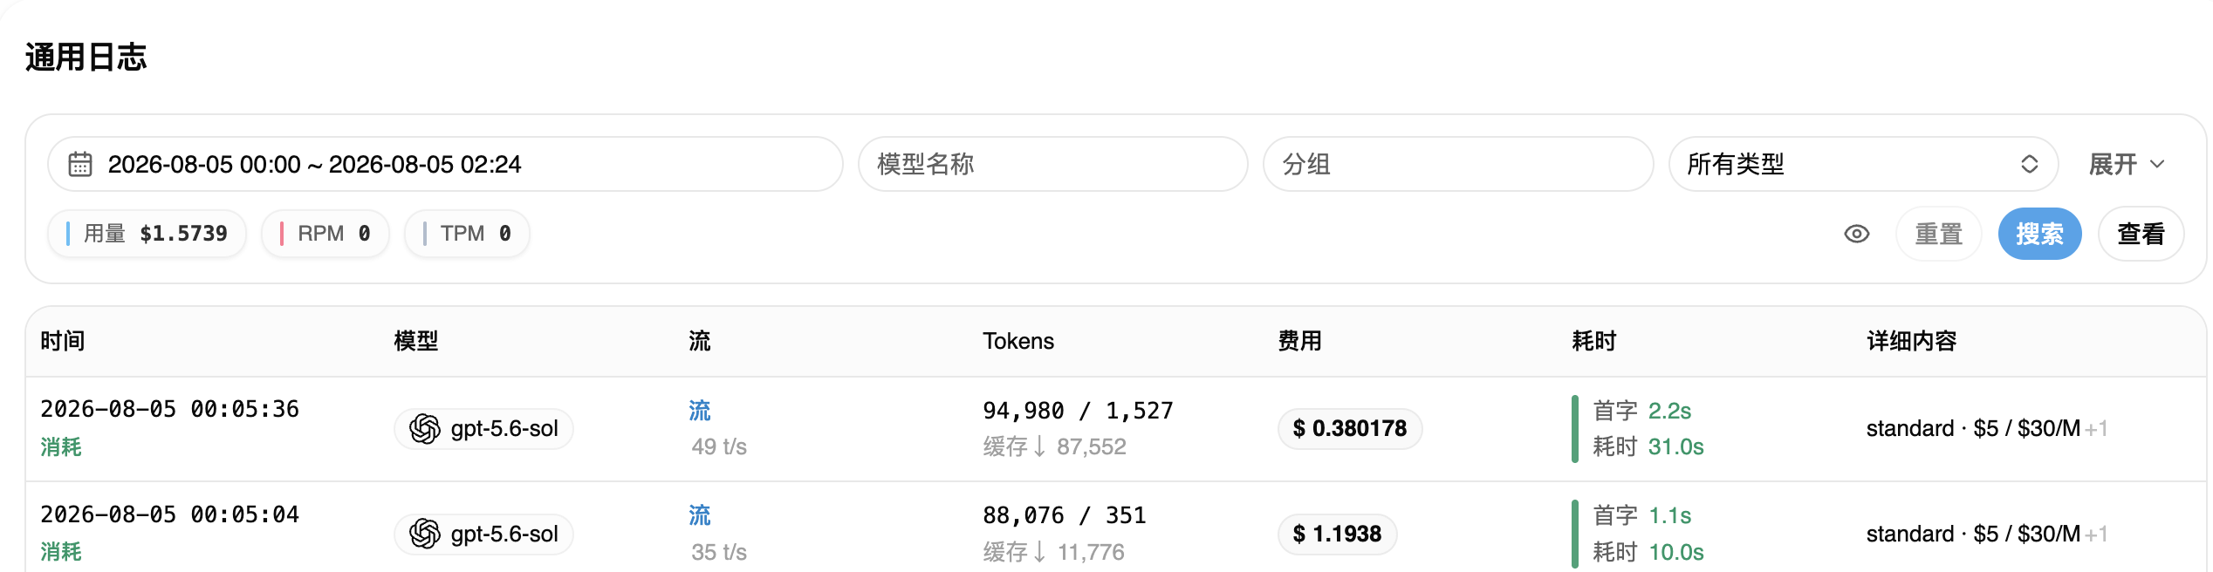Expand more filters with 展开
The height and width of the screenshot is (572, 2213).
2127,164
